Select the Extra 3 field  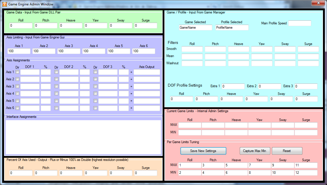coord(306,86)
